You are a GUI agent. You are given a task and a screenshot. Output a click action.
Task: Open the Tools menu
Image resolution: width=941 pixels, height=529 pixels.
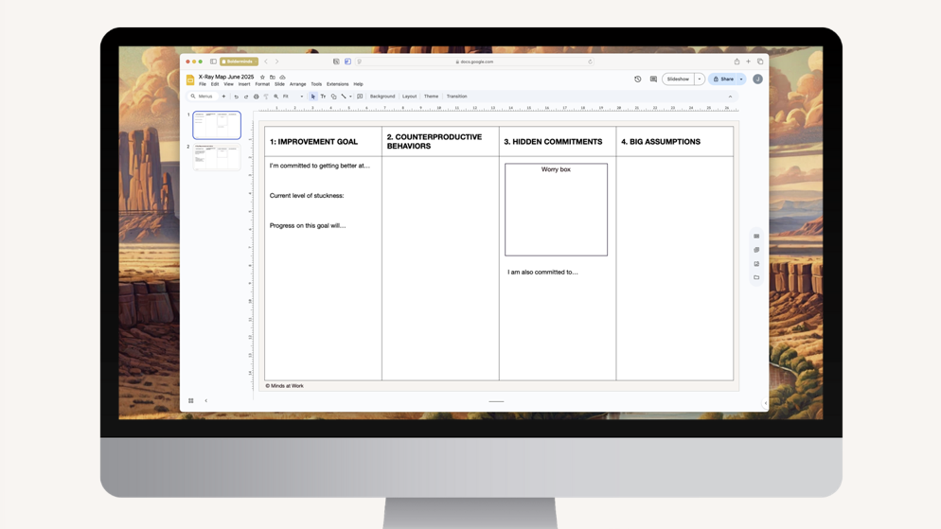316,84
